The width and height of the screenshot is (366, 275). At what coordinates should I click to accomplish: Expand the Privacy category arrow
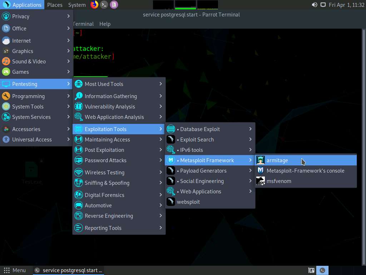(68, 16)
